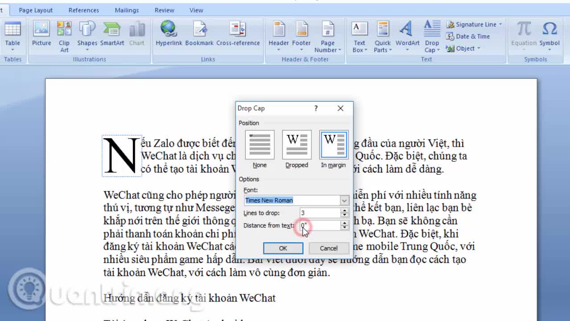Decrease Lines to drop value
The width and height of the screenshot is (570, 321).
coord(344,215)
